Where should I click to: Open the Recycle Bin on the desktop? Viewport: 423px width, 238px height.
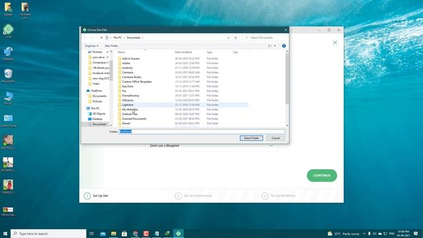[x=8, y=75]
